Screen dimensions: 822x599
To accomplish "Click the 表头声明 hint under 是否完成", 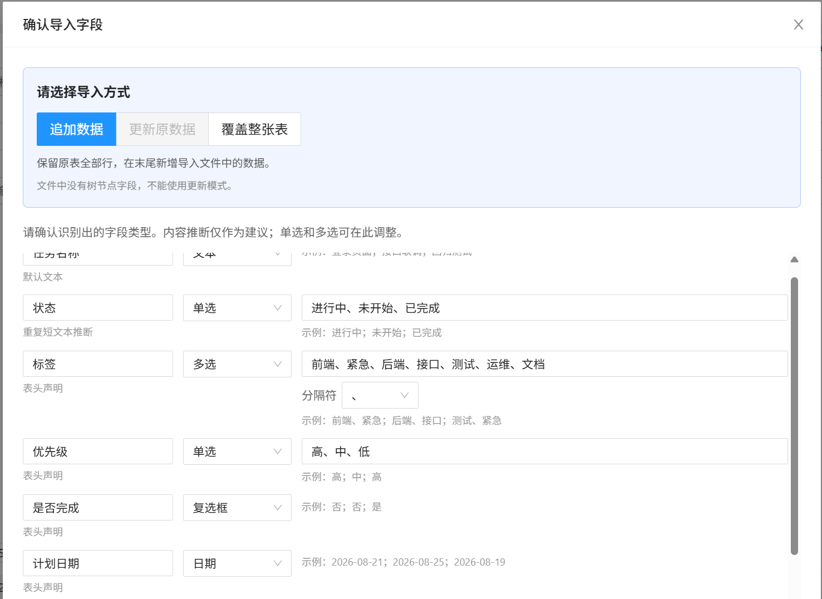I will (43, 532).
